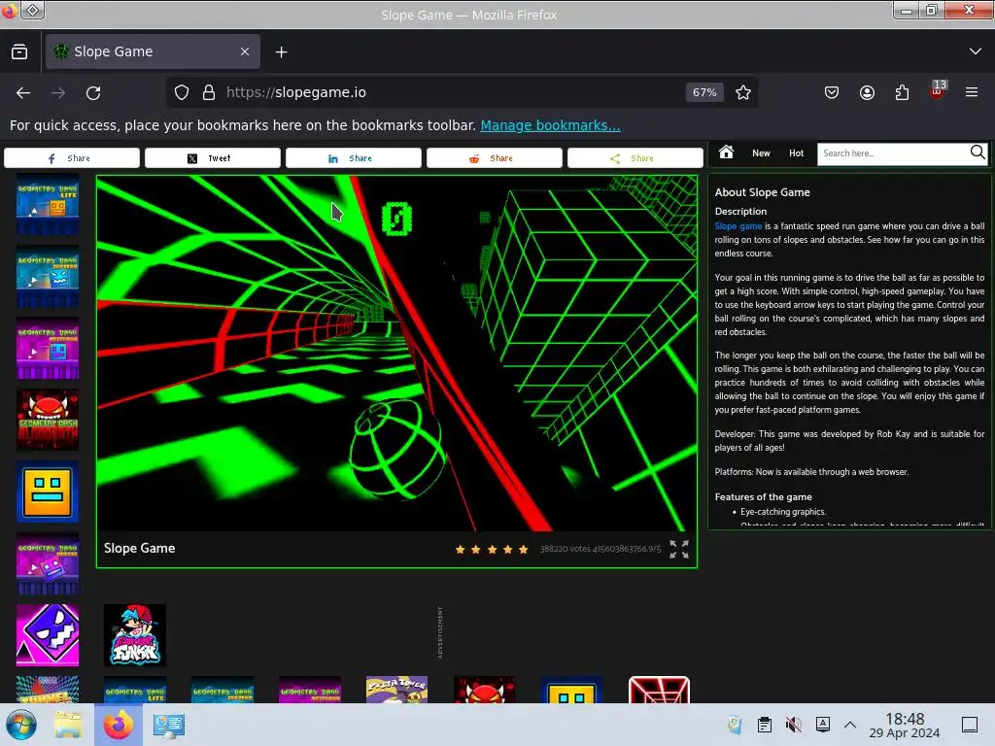
Task: Click the X Tweet share button
Action: tap(213, 158)
